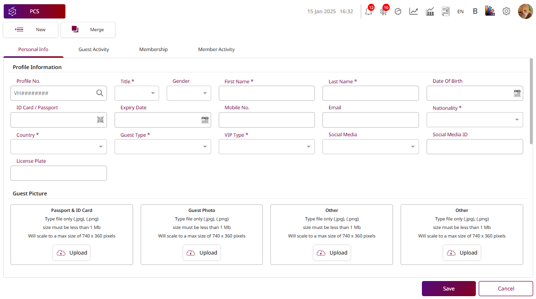Click Upload under Guest Photo

[202, 253]
